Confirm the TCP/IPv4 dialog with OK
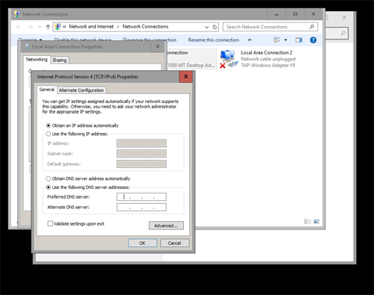 click(143, 243)
